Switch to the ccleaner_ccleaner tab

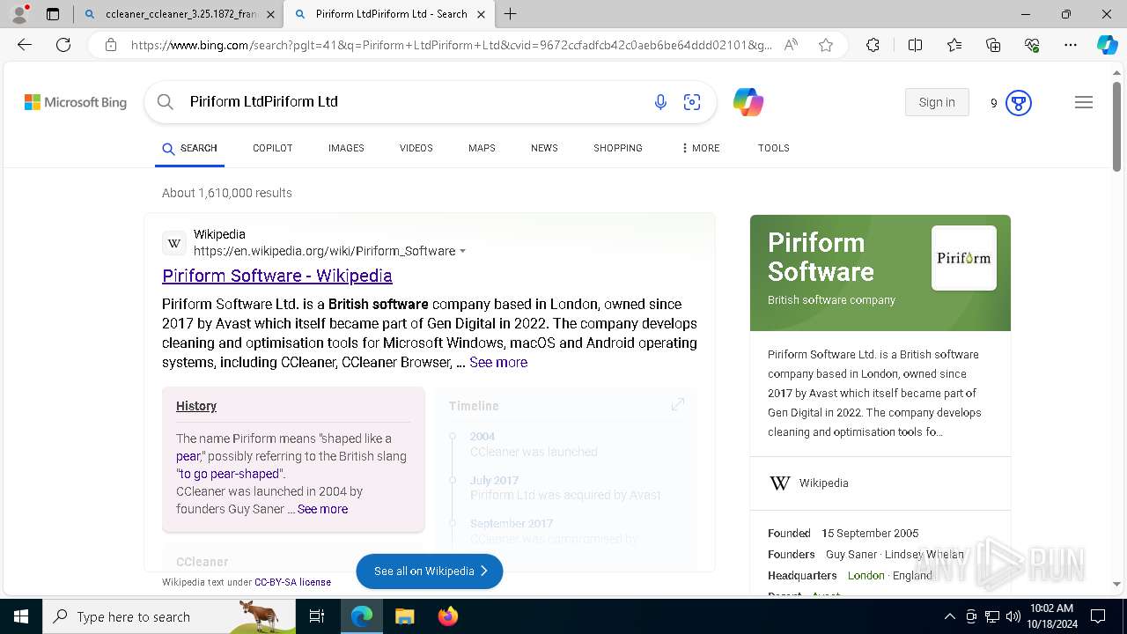point(180,14)
